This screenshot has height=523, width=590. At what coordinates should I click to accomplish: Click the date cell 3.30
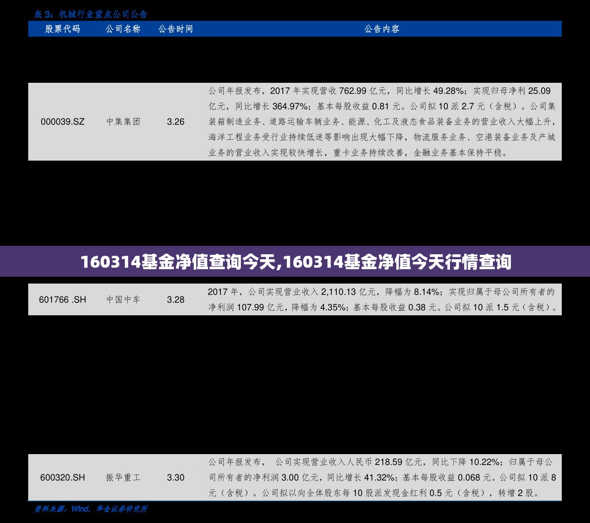176,477
